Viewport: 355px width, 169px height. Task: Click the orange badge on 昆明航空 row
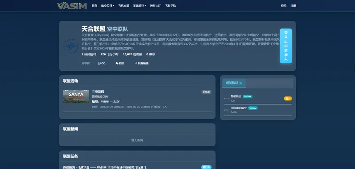pos(288,98)
